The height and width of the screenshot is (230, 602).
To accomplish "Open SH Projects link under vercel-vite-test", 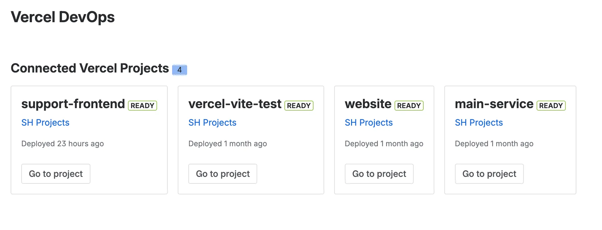I will 212,122.
